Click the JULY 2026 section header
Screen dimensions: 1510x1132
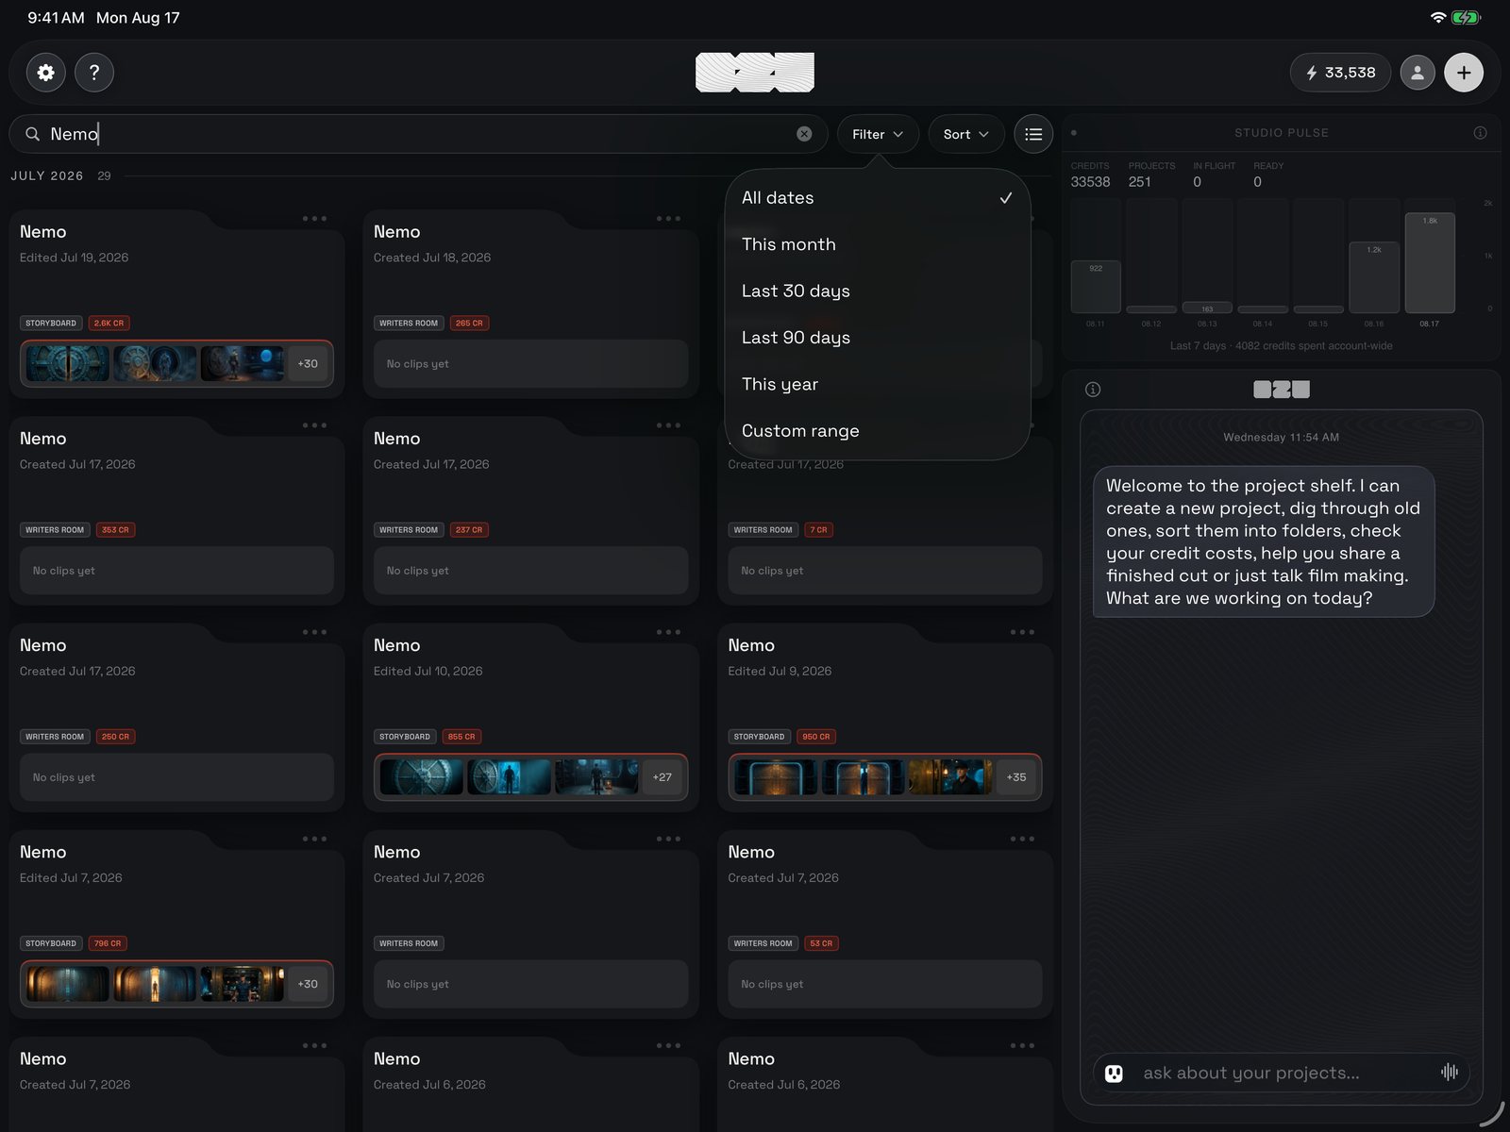(47, 176)
